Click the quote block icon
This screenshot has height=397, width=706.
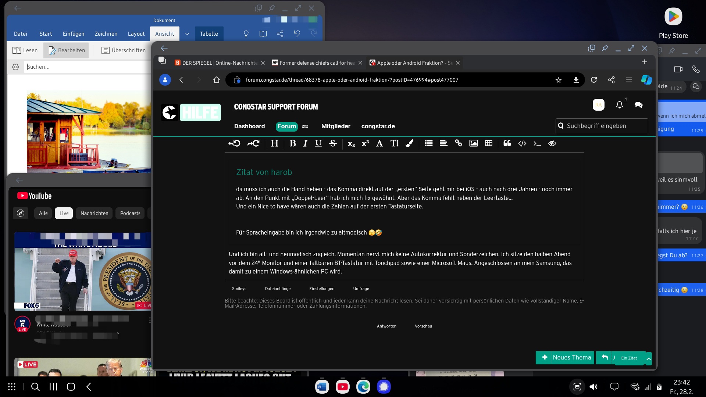(x=507, y=143)
